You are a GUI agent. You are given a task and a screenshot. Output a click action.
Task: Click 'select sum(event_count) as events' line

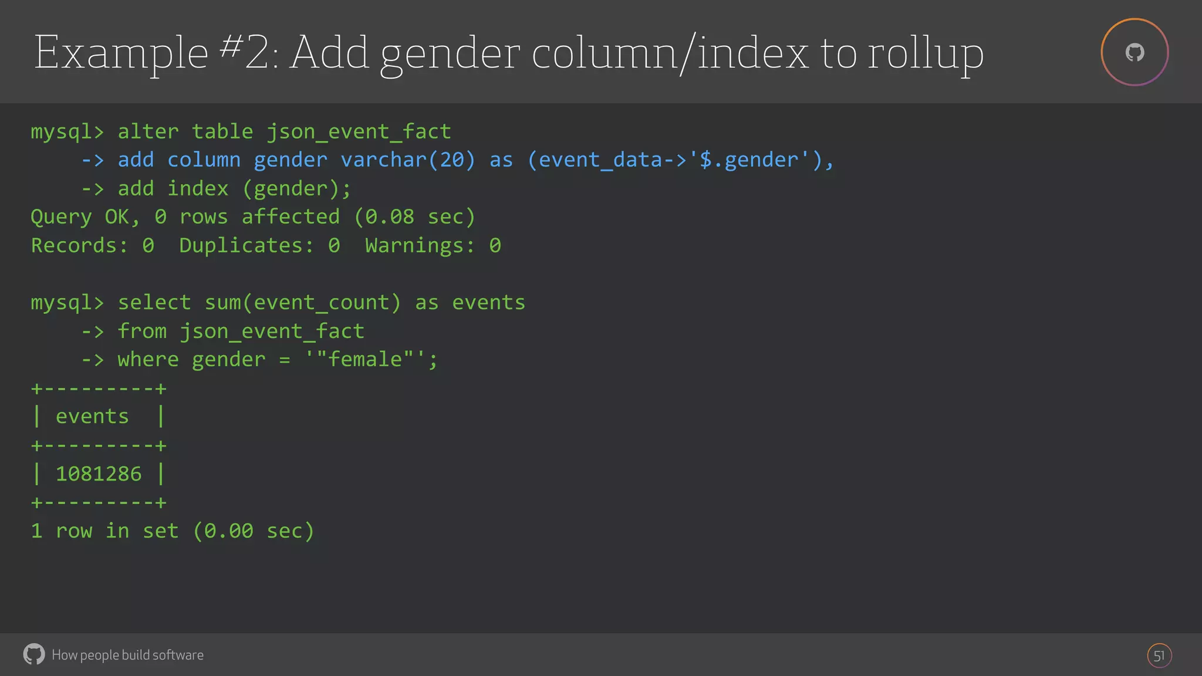(278, 303)
